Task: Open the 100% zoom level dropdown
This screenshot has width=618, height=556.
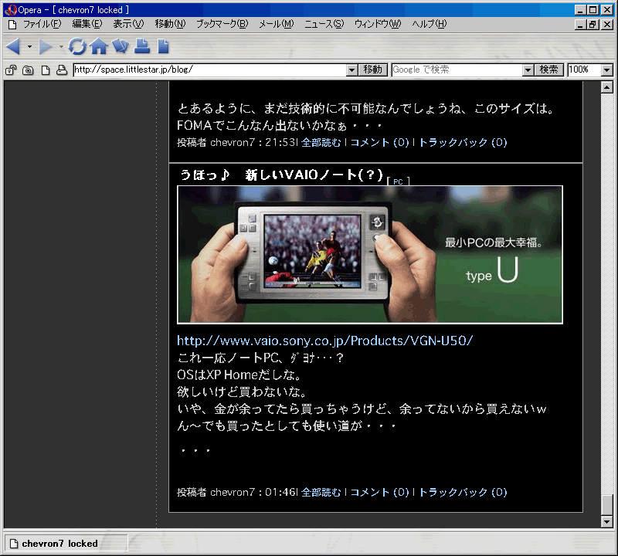Action: click(x=607, y=70)
